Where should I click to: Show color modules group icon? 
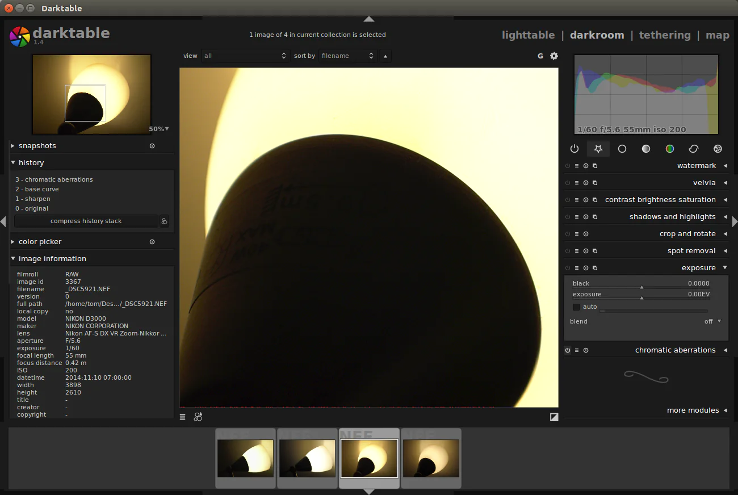click(670, 149)
